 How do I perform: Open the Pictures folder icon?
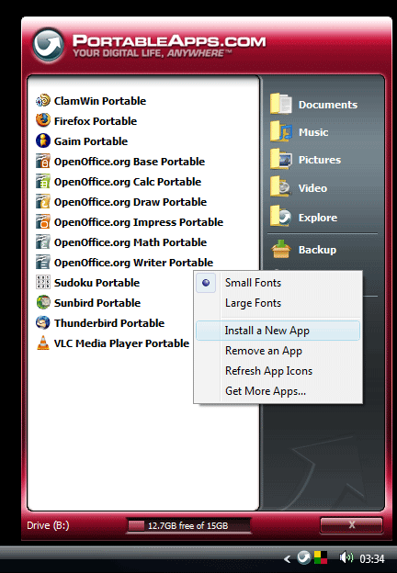281,159
